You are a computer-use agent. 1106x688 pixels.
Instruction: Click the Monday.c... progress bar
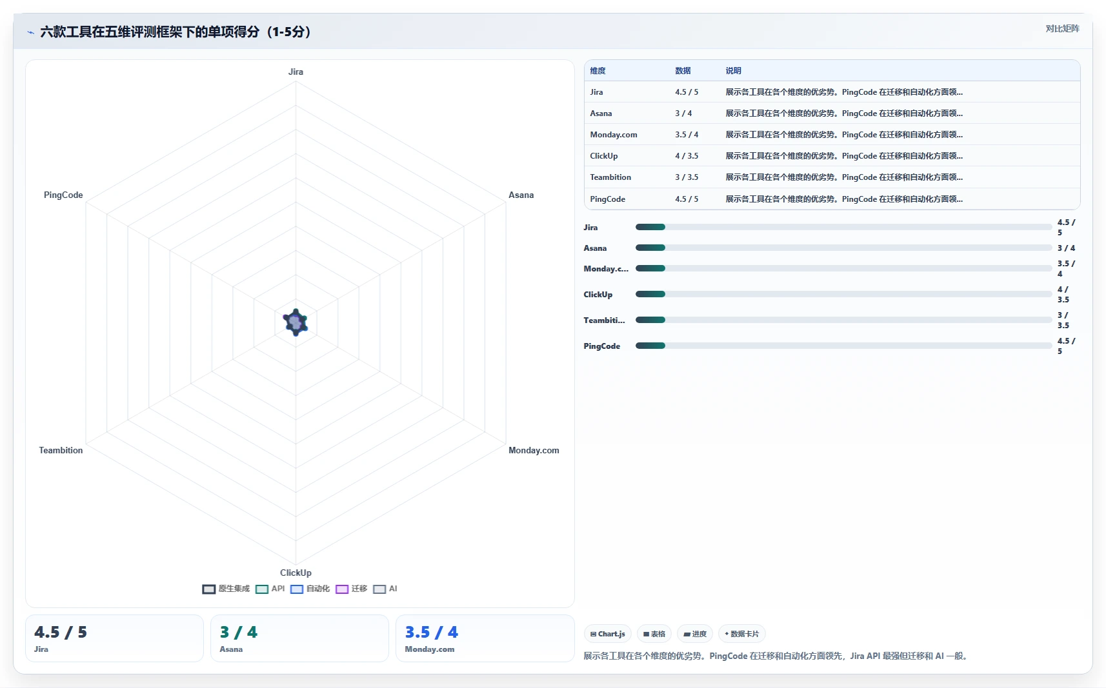(x=843, y=268)
